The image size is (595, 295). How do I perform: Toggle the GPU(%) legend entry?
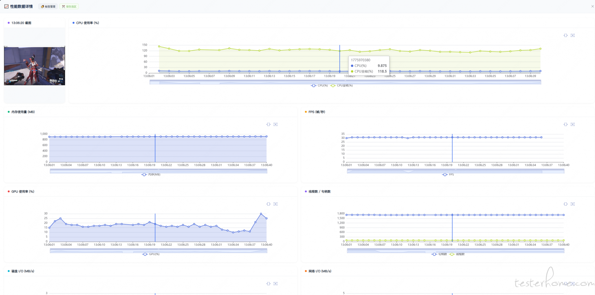[x=151, y=254]
